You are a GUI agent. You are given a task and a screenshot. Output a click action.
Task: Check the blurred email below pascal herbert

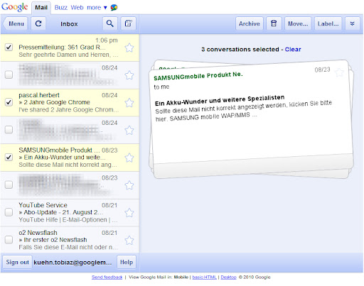(9, 130)
